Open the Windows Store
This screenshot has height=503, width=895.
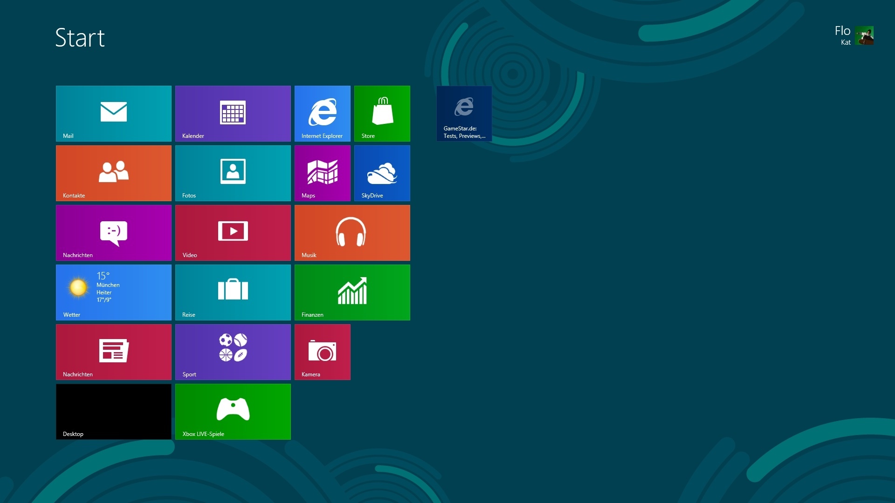click(x=382, y=113)
